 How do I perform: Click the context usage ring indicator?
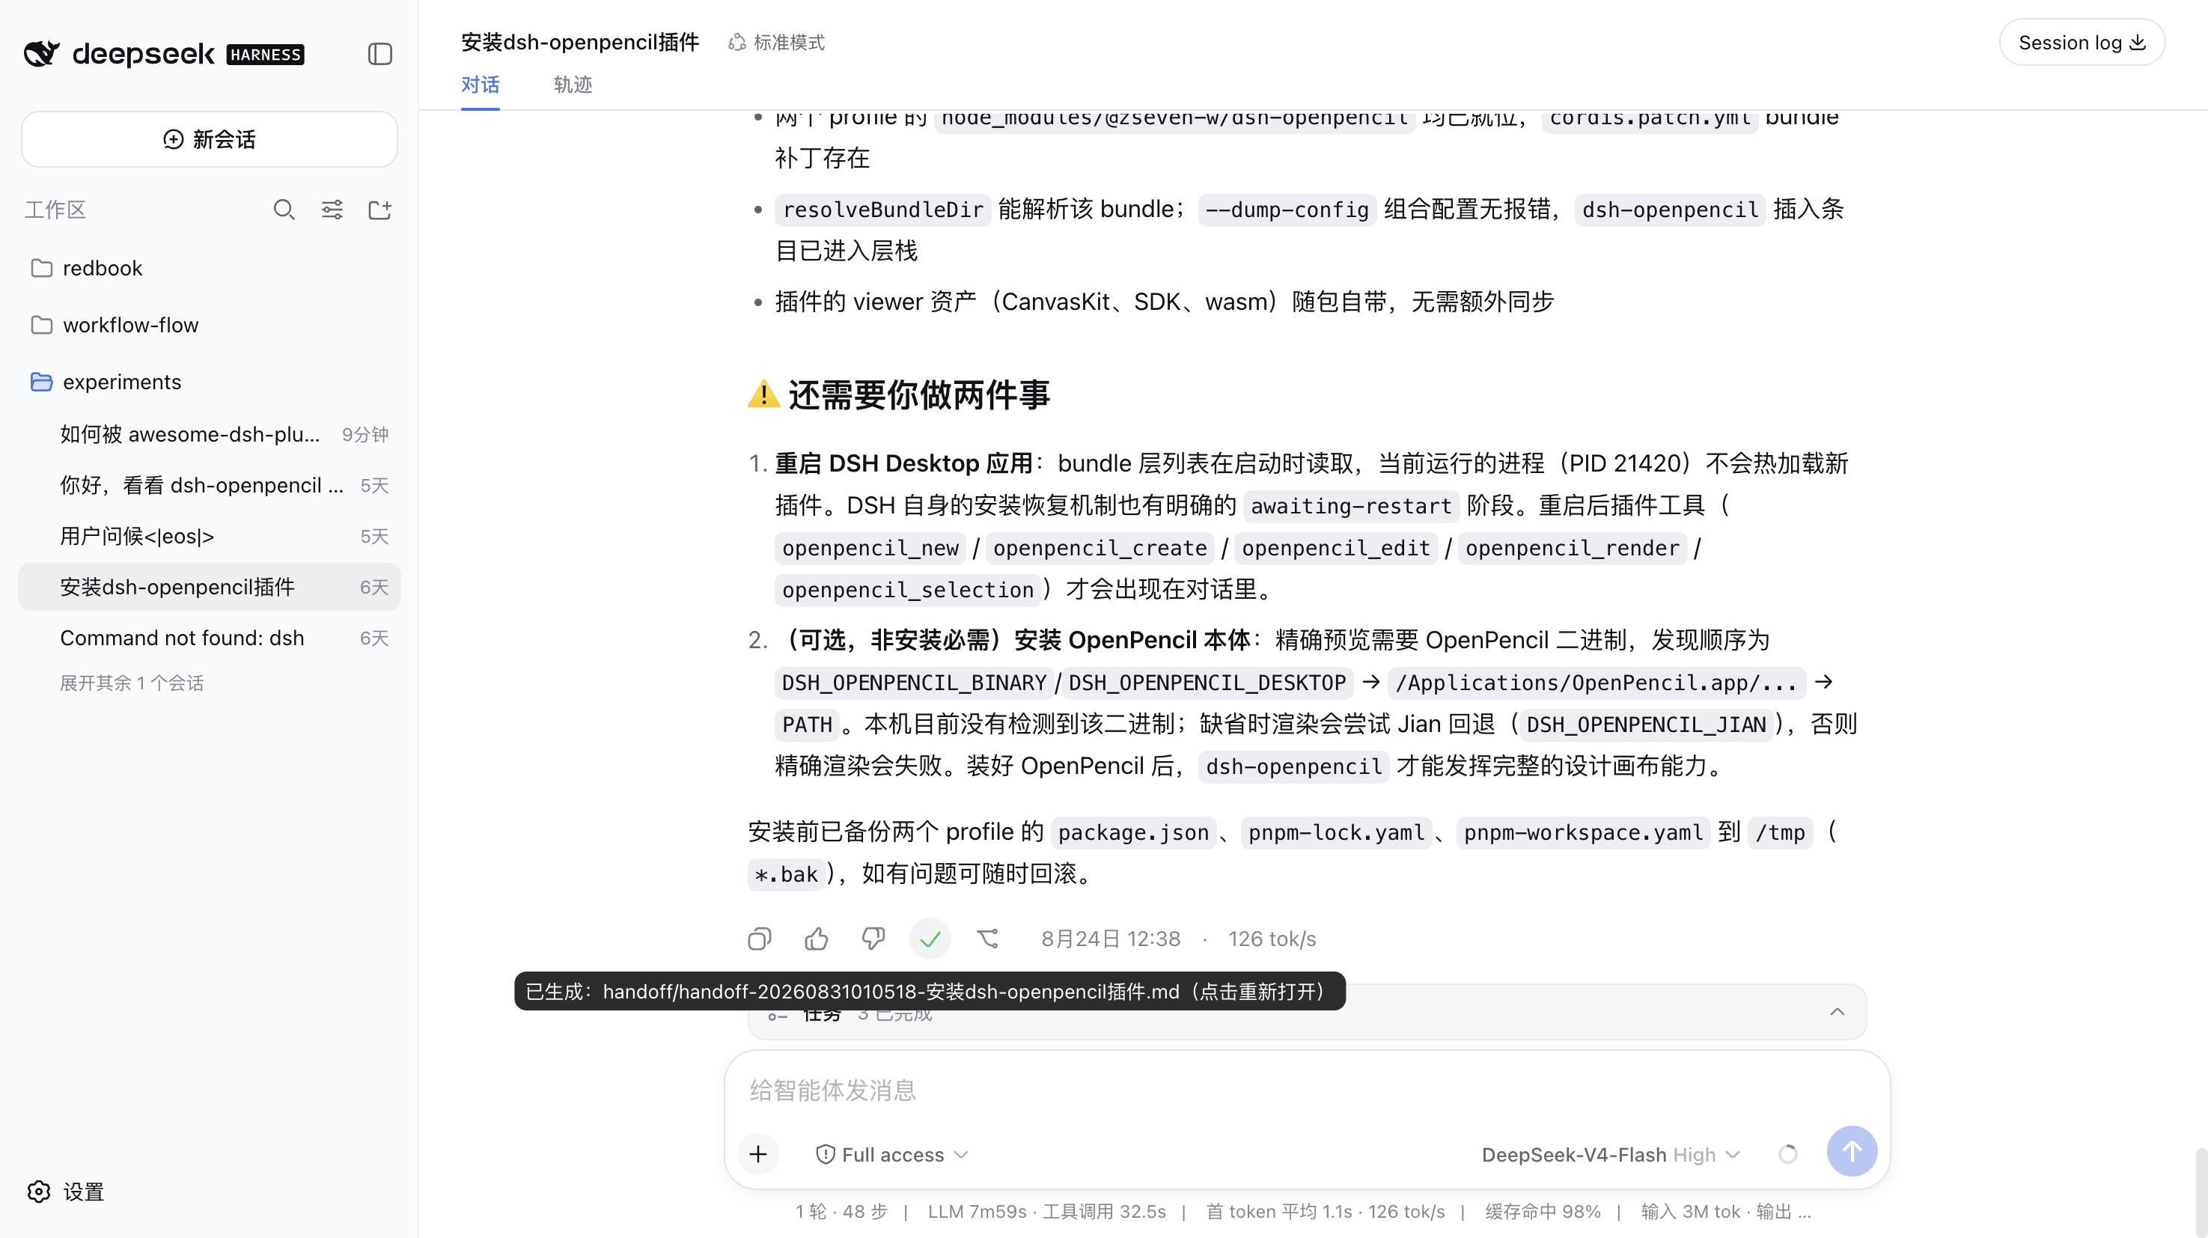[x=1788, y=1154]
